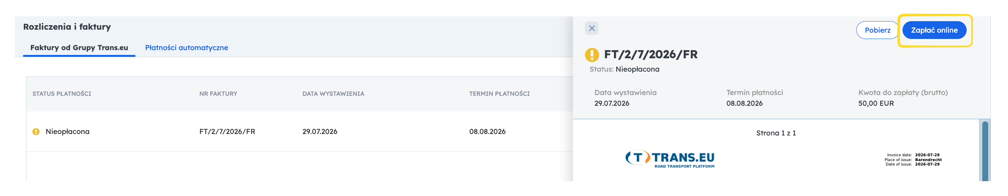Click the Strona 1 z 1 page indicator
This screenshot has height=196, width=1008.
[775, 133]
